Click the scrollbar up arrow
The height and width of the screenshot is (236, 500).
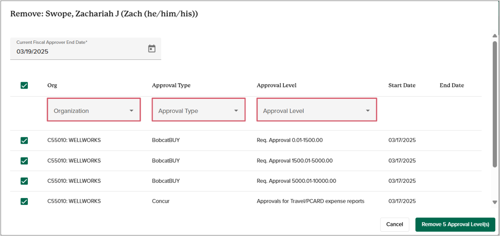coord(495,35)
